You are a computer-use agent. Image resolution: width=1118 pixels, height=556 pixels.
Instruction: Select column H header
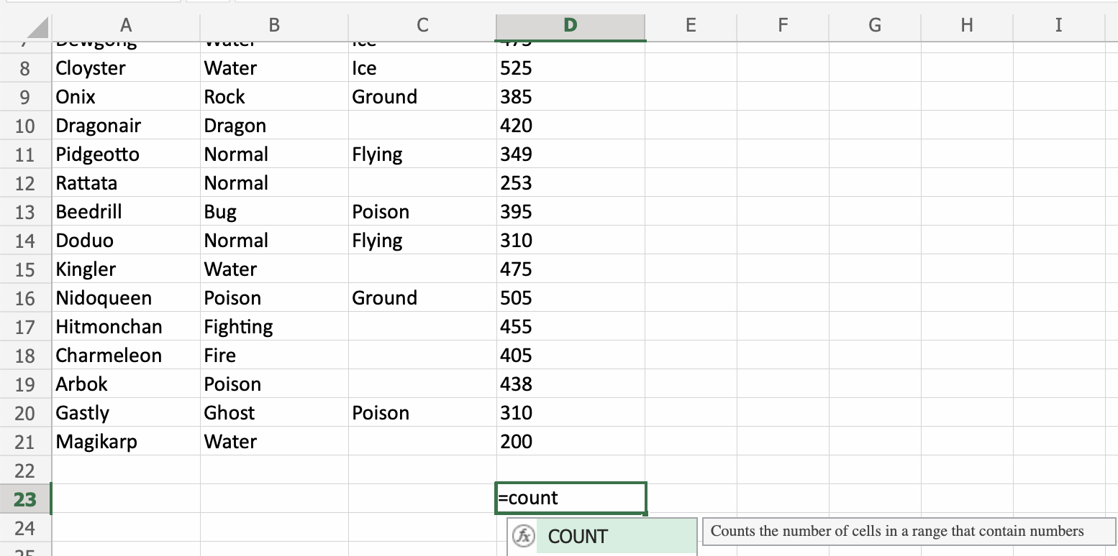[966, 25]
